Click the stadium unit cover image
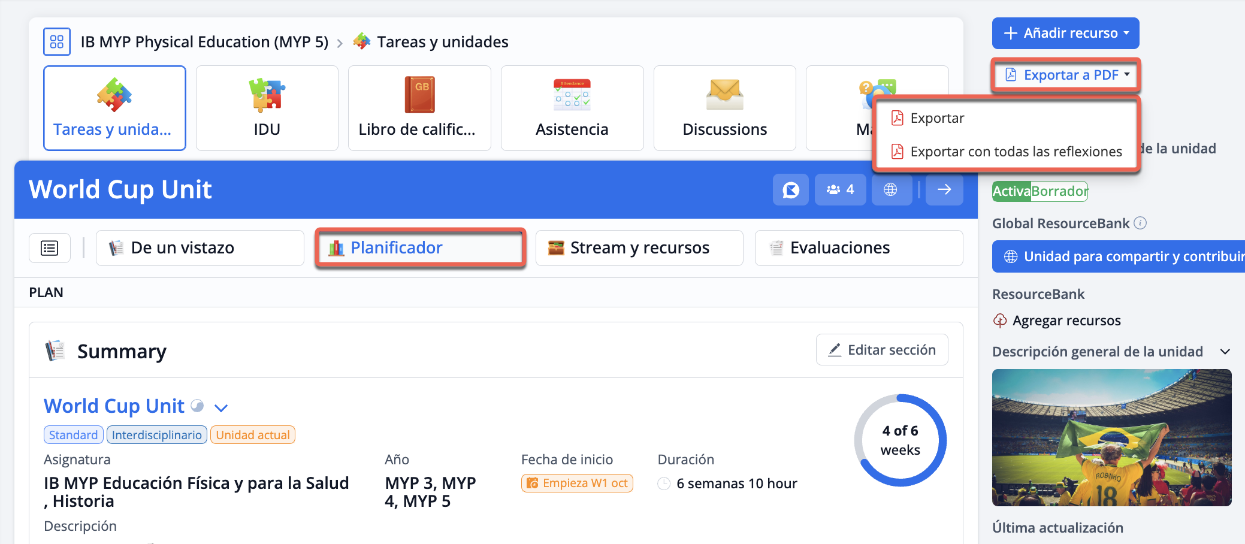1245x544 pixels. pos(1111,437)
